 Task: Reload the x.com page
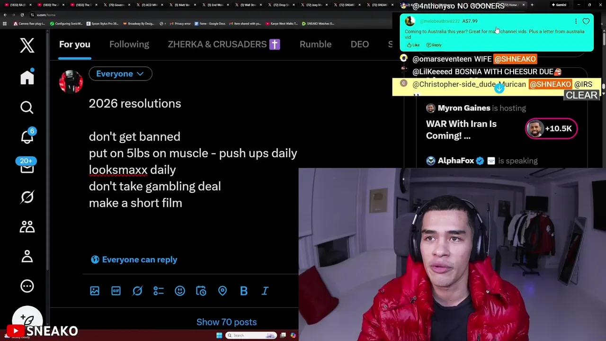(22, 15)
